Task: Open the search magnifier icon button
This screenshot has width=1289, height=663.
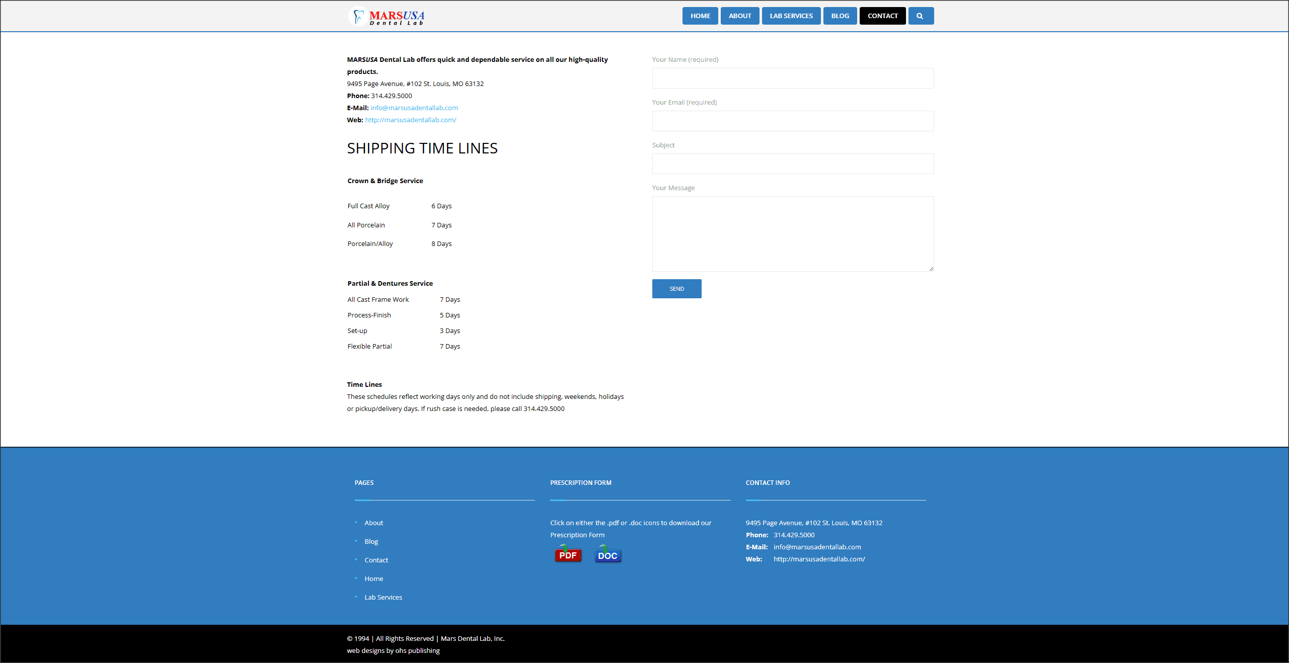Action: (x=921, y=16)
